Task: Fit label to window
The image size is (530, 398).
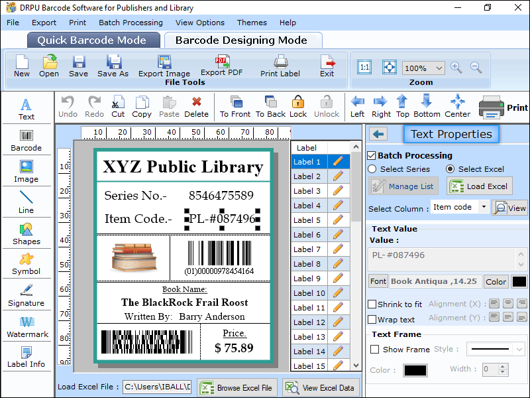Action: pos(390,67)
